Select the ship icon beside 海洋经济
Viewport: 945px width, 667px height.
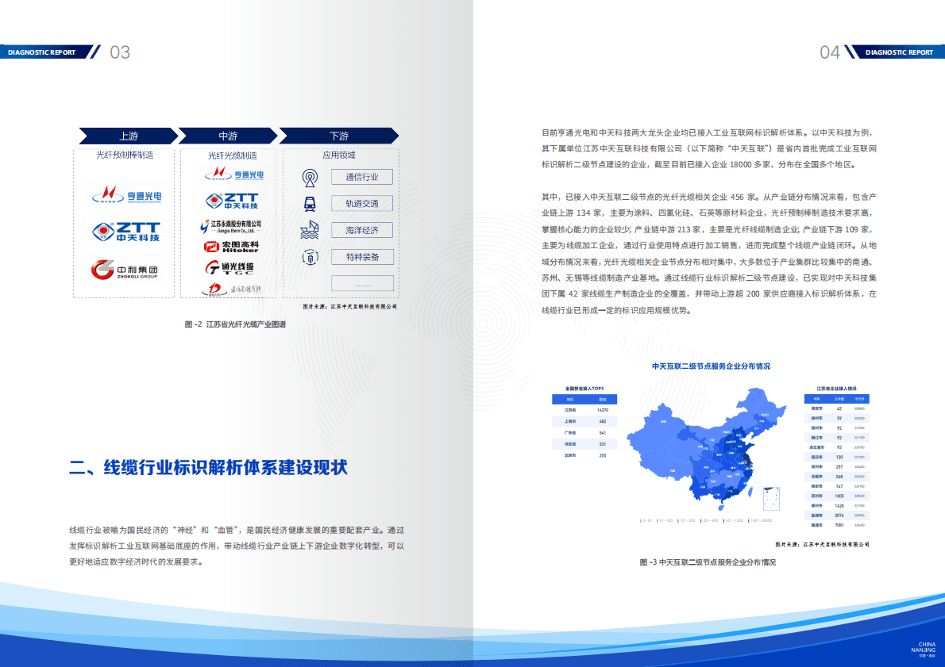(310, 229)
